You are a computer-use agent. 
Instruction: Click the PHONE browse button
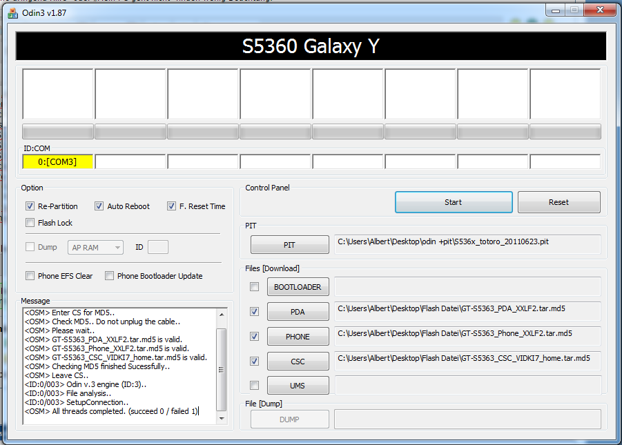[x=298, y=336]
